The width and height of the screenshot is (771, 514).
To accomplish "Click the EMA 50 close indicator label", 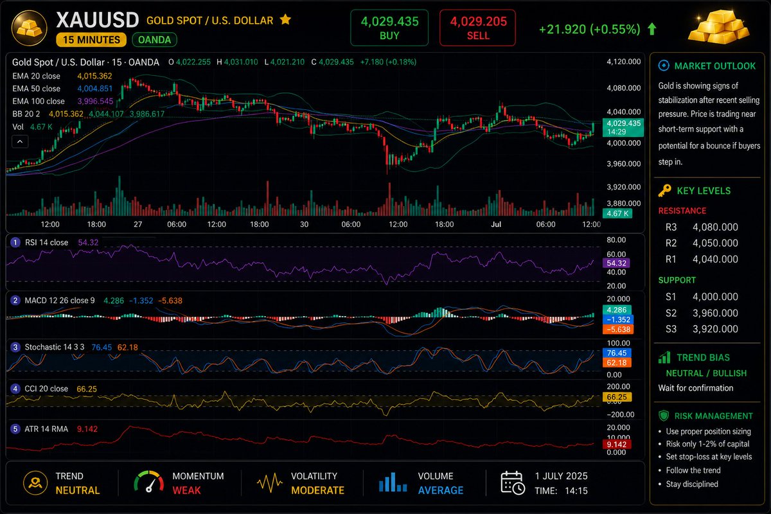I will (37, 89).
